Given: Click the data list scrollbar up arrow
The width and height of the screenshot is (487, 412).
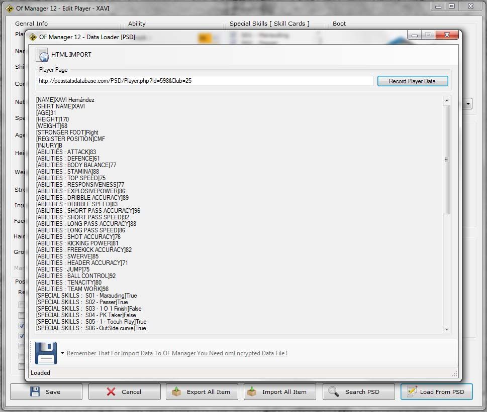Looking at the screenshot, I should click(447, 100).
